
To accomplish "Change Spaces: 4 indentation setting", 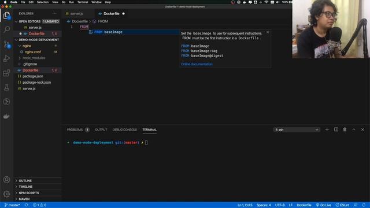I will [x=264, y=205].
